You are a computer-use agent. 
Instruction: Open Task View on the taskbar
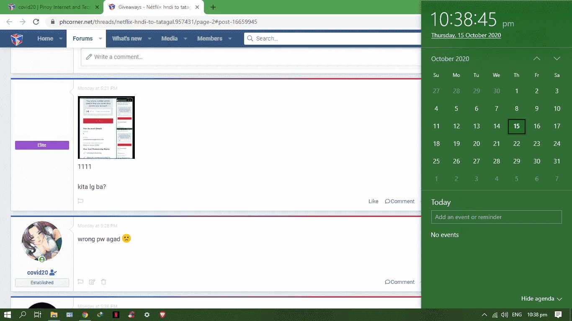point(38,315)
